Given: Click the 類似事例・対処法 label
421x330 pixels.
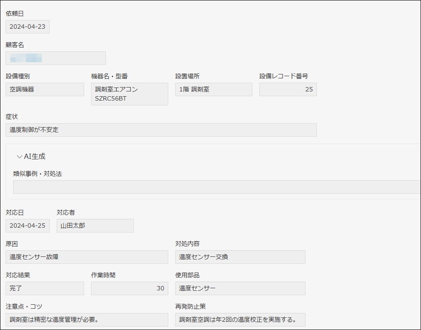Looking at the screenshot, I should click(37, 174).
